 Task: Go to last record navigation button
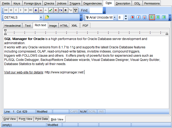pyautogui.click(x=31, y=10)
